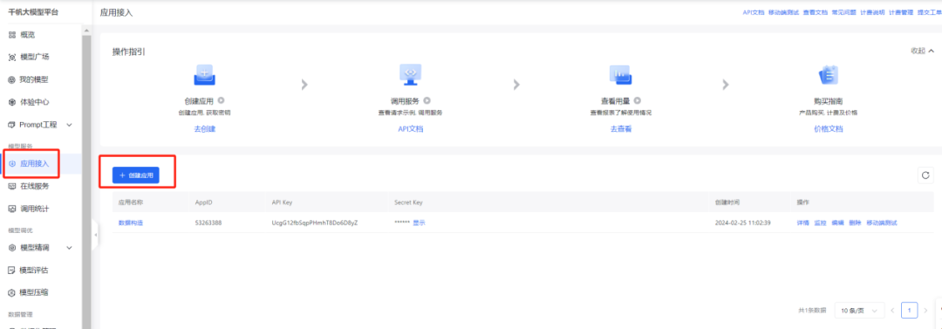Click the 体验中心 sidebar icon
The width and height of the screenshot is (942, 329).
pyautogui.click(x=12, y=102)
